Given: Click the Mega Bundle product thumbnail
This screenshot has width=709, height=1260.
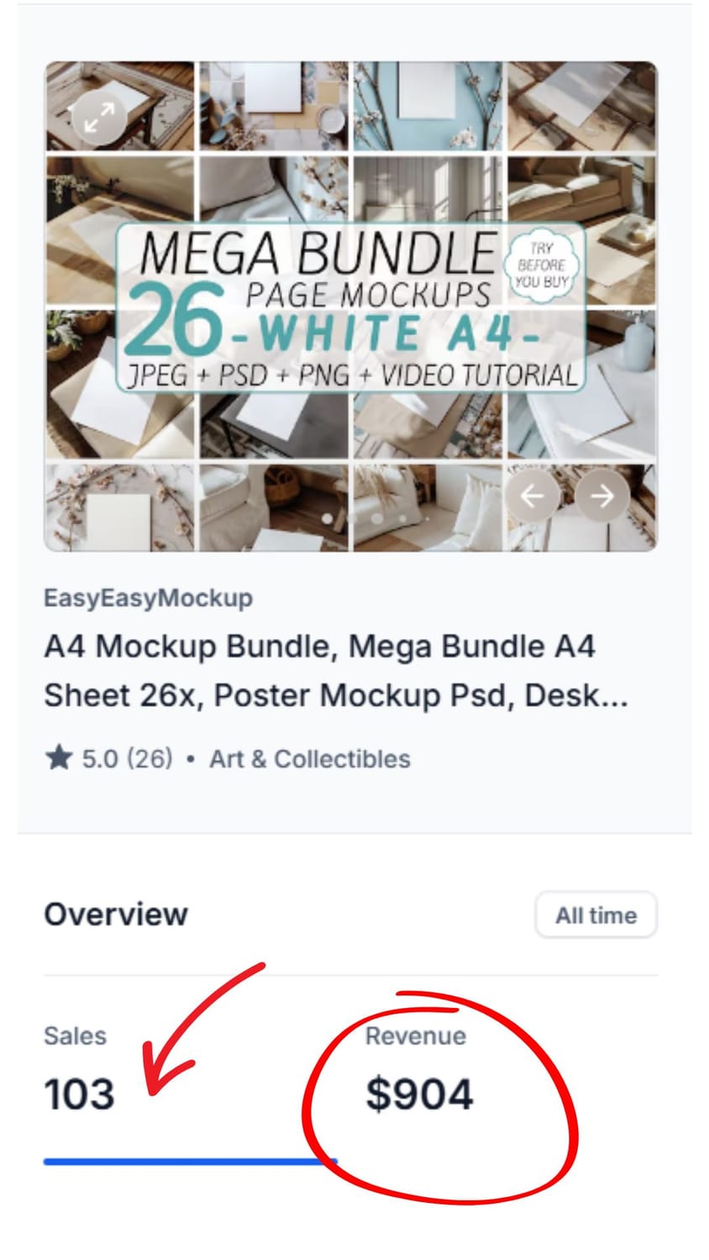Looking at the screenshot, I should [350, 307].
